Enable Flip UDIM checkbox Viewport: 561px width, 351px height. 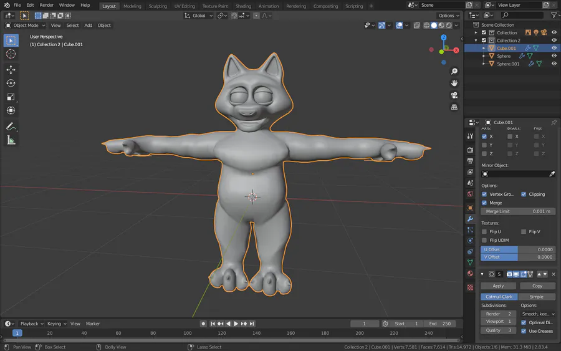click(484, 241)
